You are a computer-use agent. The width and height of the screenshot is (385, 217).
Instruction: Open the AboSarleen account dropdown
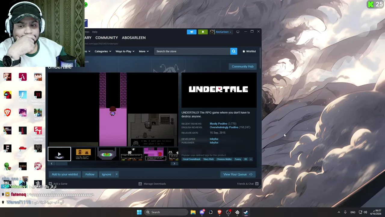(x=221, y=32)
